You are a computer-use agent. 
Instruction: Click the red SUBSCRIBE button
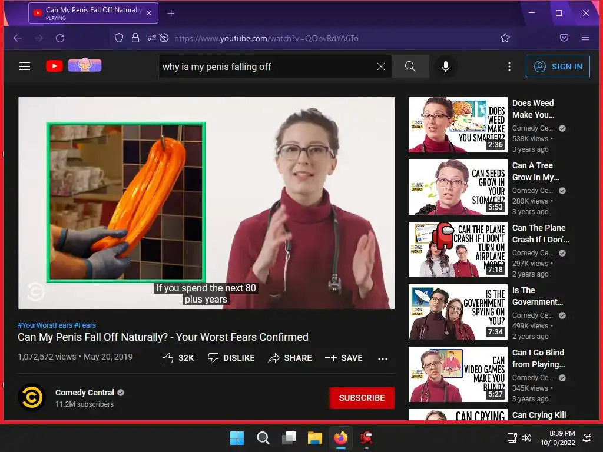[x=362, y=398]
